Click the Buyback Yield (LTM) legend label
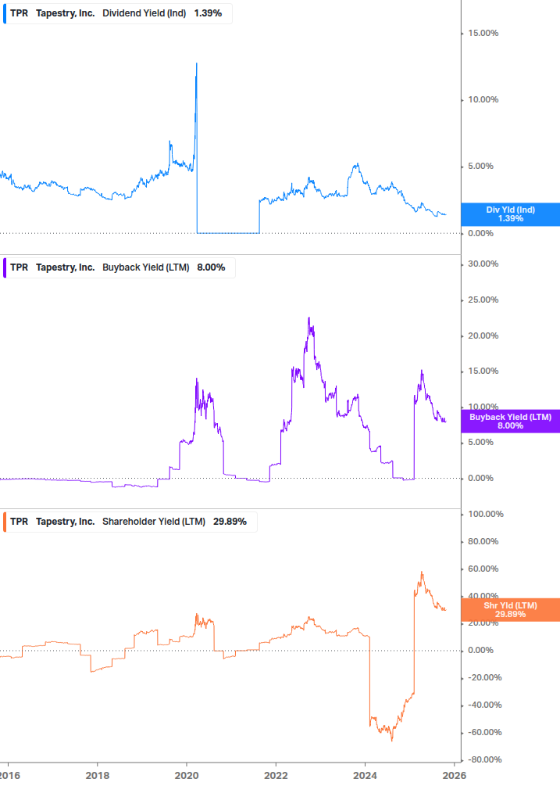560x786 pixels. (x=146, y=267)
